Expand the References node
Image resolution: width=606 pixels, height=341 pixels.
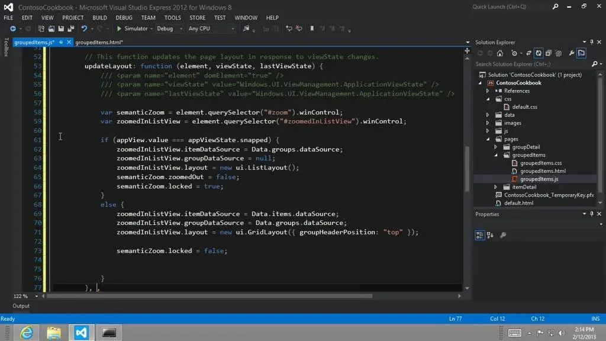[488, 91]
